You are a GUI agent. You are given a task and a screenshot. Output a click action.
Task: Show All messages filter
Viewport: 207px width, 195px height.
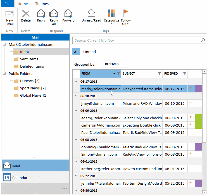pyautogui.click(x=76, y=52)
